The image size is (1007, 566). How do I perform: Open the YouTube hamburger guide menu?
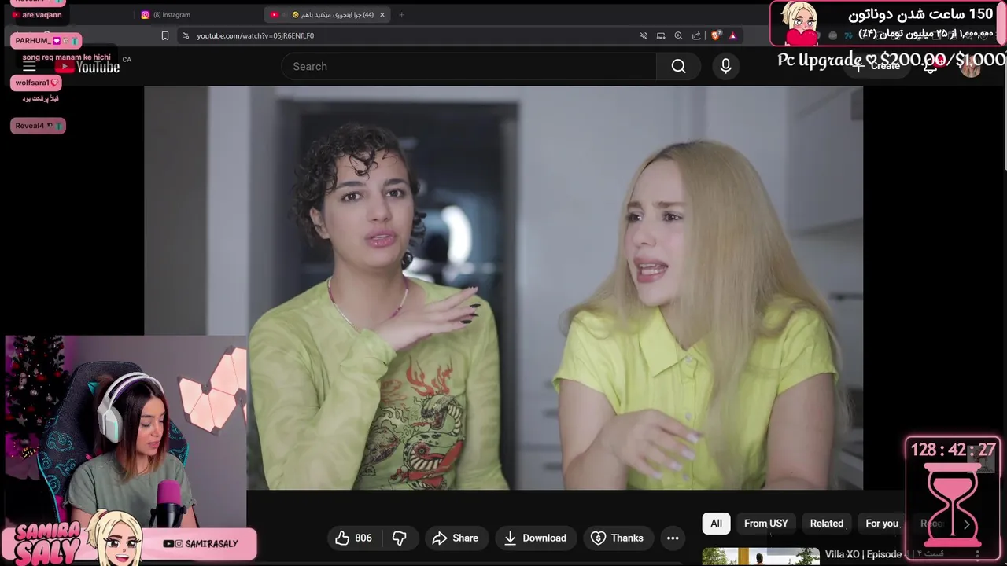point(29,67)
